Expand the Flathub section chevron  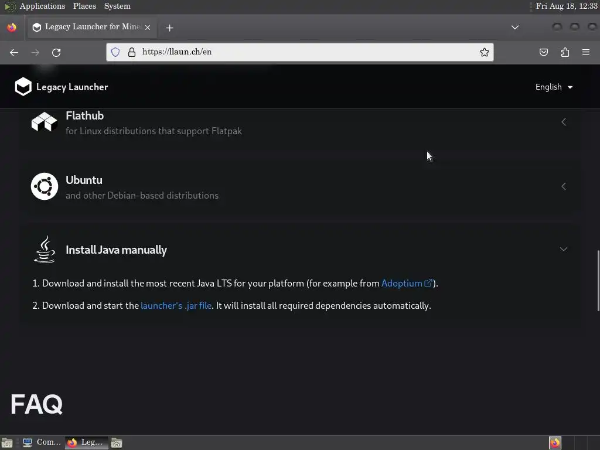(x=564, y=122)
